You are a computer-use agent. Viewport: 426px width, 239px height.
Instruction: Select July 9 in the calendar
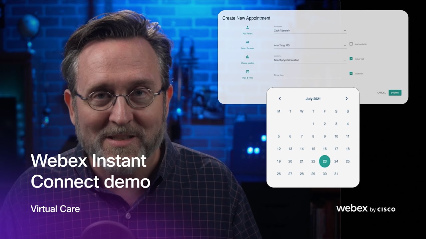click(324, 136)
